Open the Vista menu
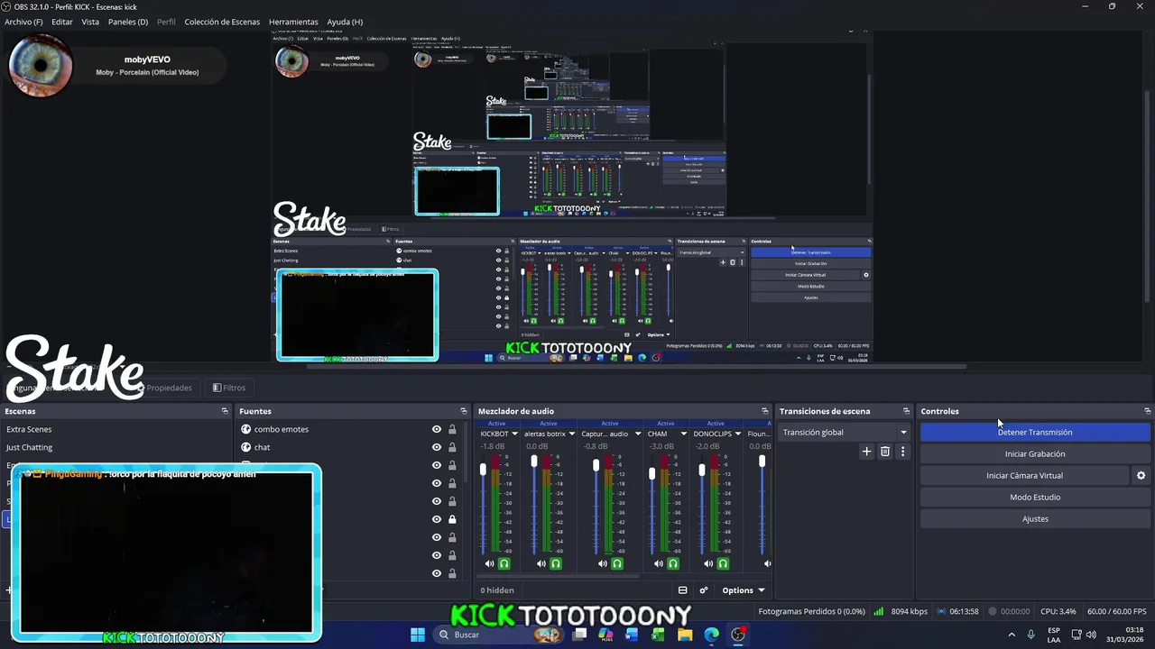Image resolution: width=1155 pixels, height=649 pixels. coord(90,22)
